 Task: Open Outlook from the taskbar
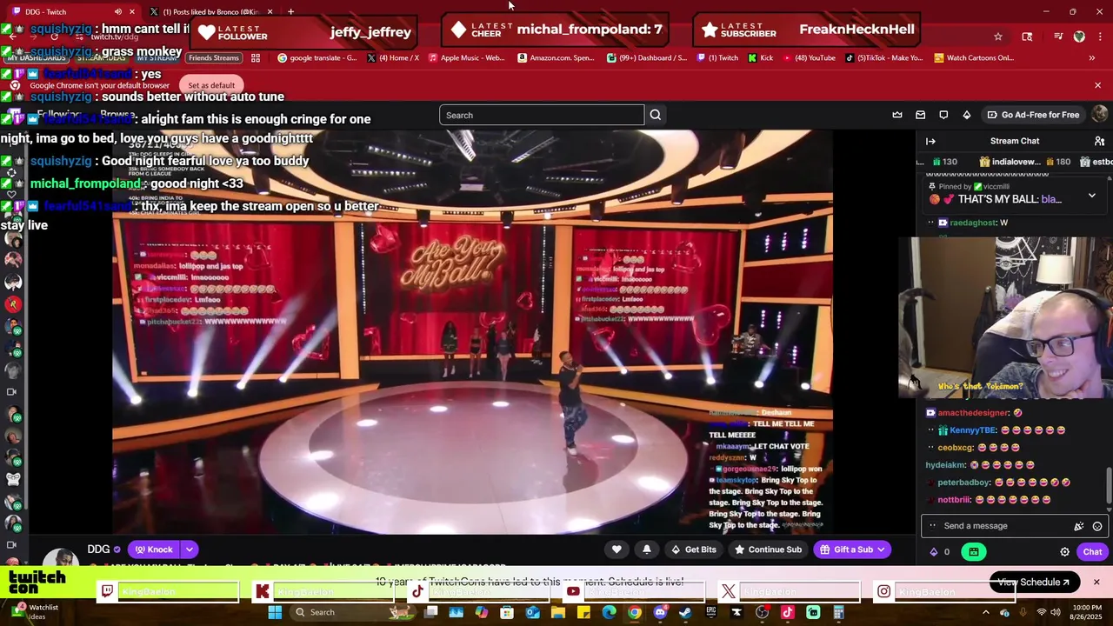tap(532, 612)
